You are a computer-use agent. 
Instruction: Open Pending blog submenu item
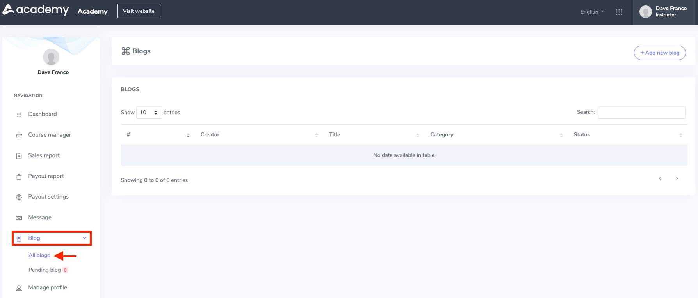click(45, 270)
